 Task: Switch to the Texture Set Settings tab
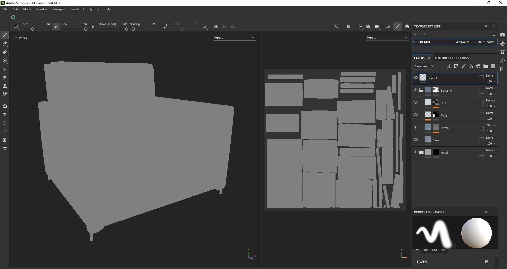(x=452, y=58)
